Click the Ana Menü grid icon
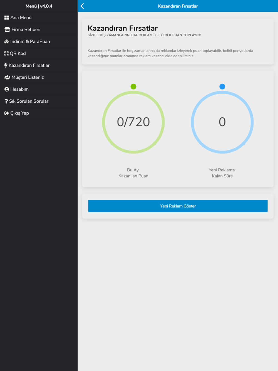The width and height of the screenshot is (278, 371). pyautogui.click(x=7, y=18)
